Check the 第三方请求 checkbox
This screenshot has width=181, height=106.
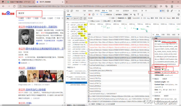point(112,21)
